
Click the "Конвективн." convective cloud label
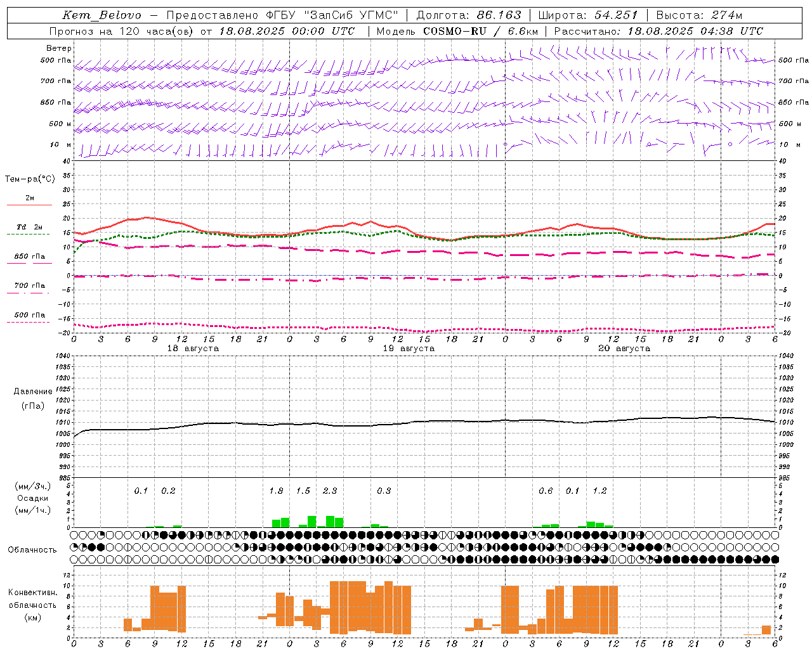[x=32, y=593]
